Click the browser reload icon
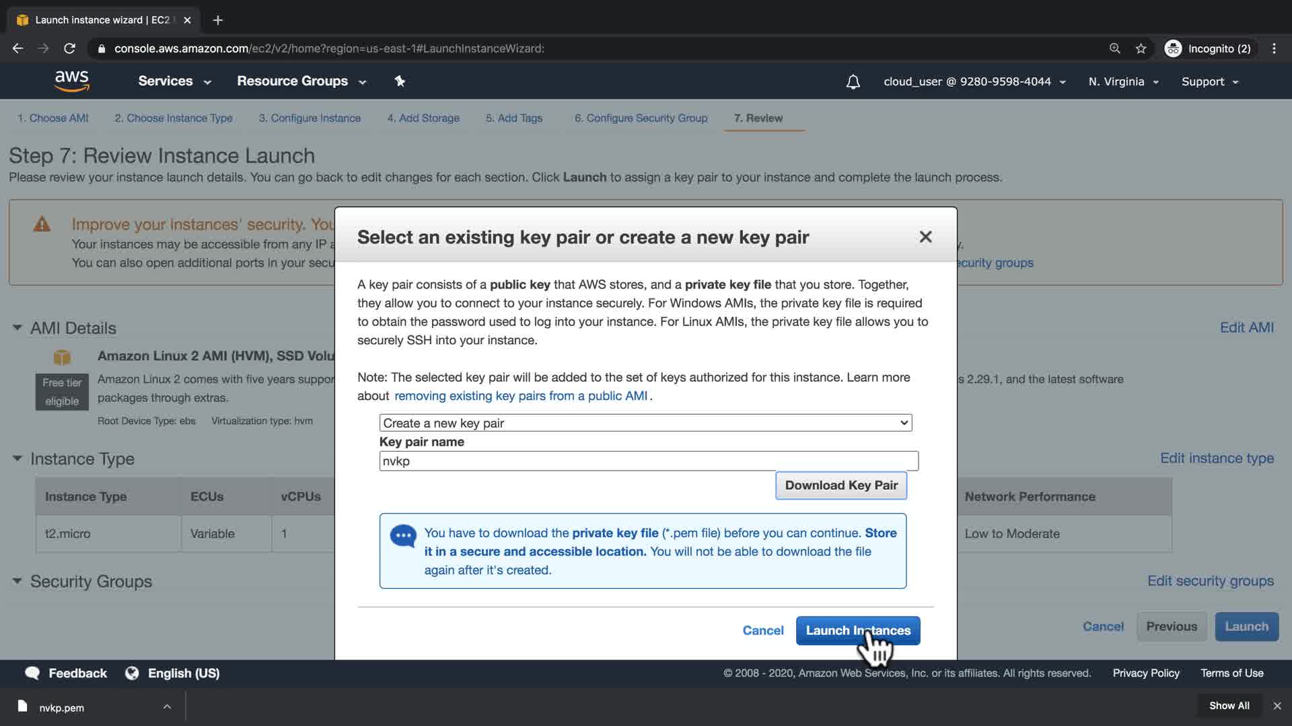The height and width of the screenshot is (726, 1292). coord(69,48)
